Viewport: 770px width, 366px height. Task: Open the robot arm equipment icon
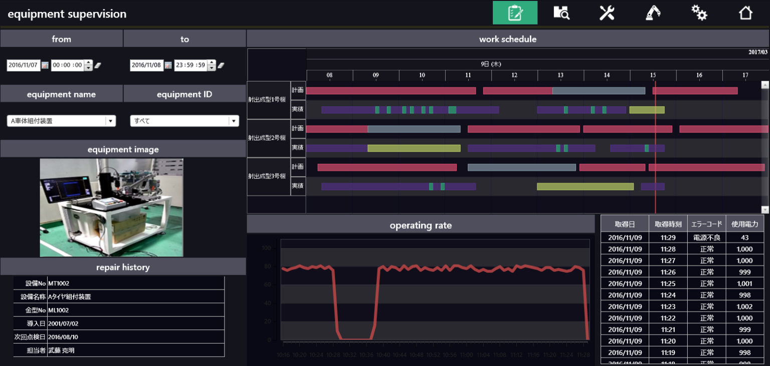pos(653,12)
